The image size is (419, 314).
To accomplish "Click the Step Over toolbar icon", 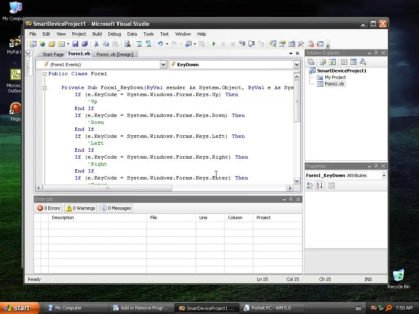I will pos(252,44).
